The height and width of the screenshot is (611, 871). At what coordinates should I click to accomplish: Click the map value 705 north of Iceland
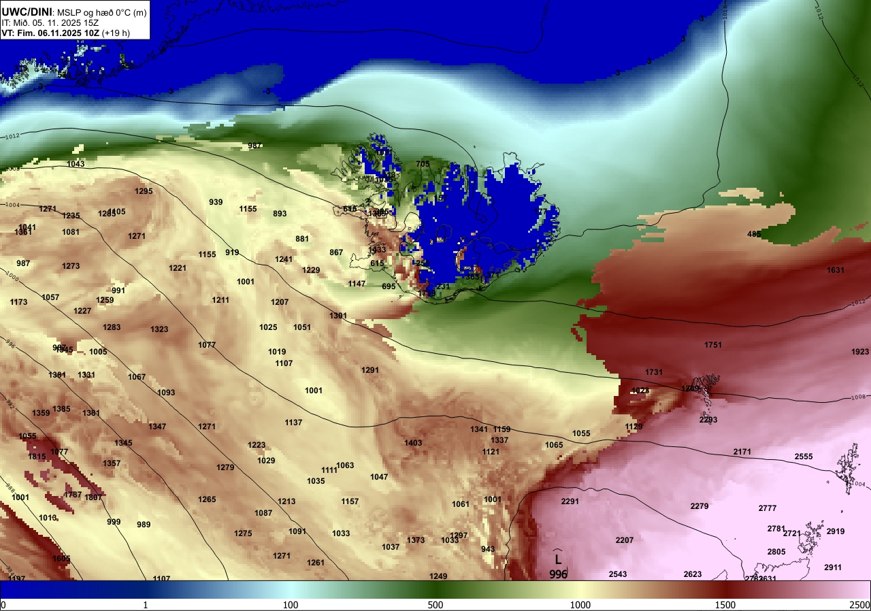[423, 164]
